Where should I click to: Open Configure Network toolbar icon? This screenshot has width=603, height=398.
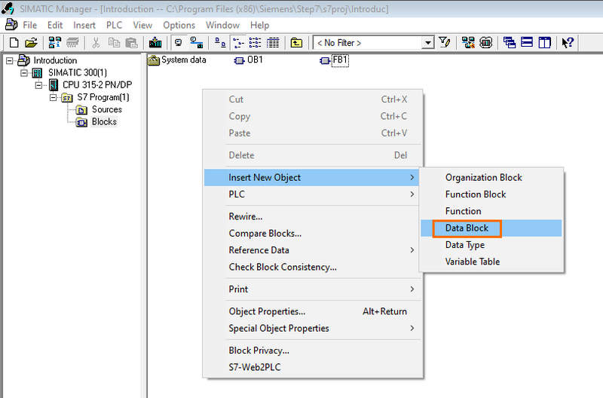pyautogui.click(x=468, y=42)
